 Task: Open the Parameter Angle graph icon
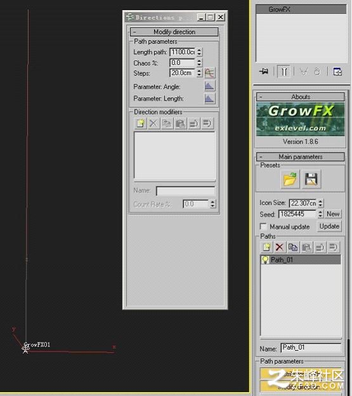pos(209,86)
